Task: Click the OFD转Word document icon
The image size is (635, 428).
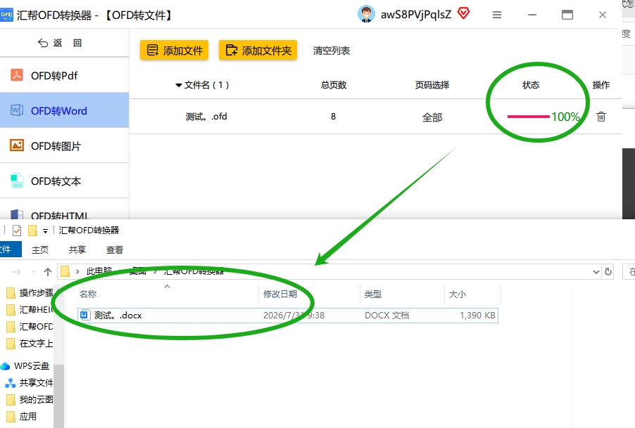Action: [x=17, y=110]
